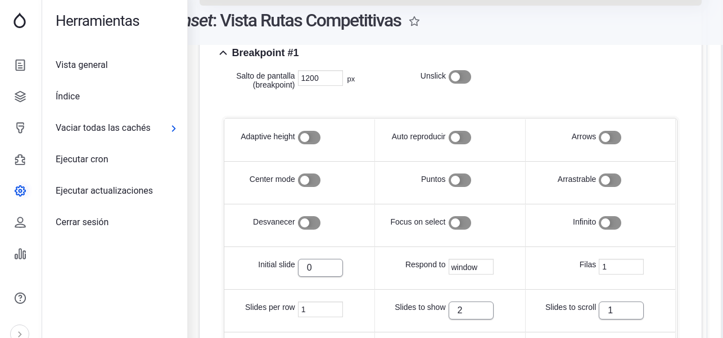Expand the sidebar with bottom chevron button
The image size is (723, 338).
(x=20, y=334)
